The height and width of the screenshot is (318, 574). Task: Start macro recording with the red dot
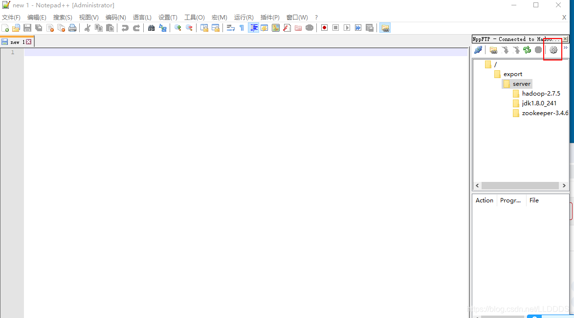324,28
